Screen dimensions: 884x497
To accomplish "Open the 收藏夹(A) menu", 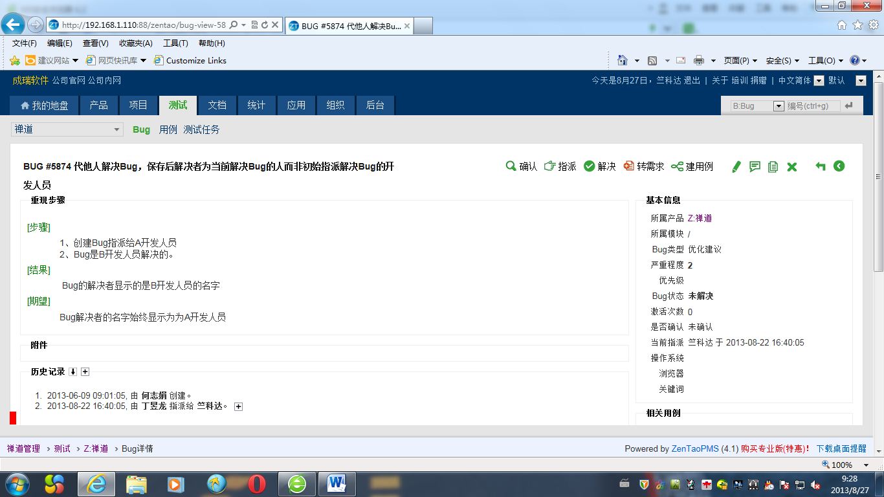I will tap(136, 43).
